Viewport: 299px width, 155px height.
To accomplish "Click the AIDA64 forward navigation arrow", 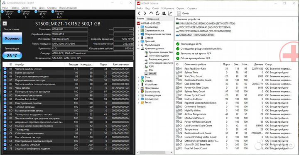I will [x=145, y=13].
